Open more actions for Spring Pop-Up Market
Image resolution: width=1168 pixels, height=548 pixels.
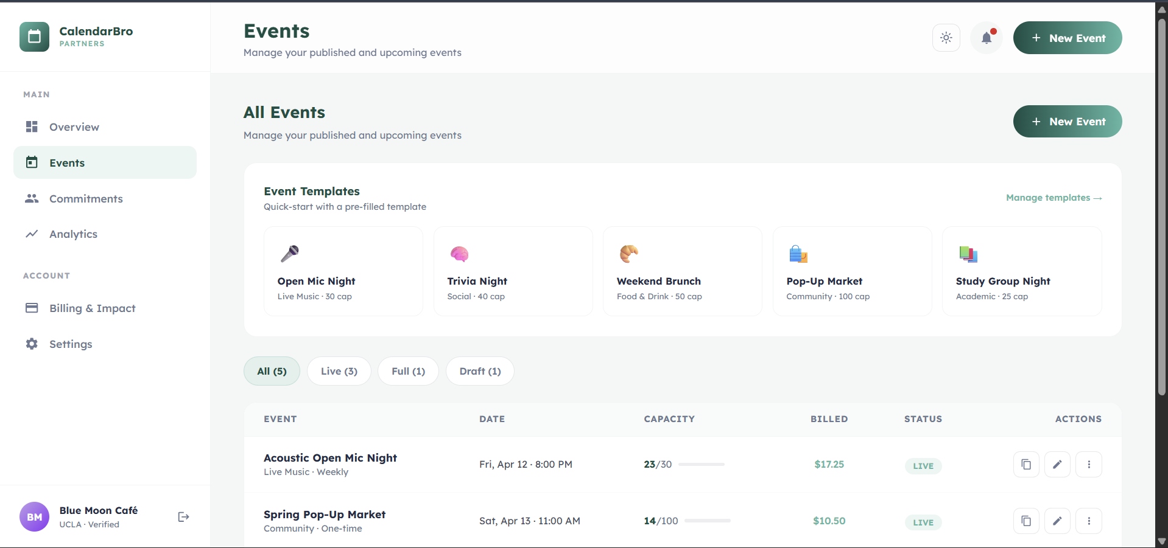[1089, 521]
